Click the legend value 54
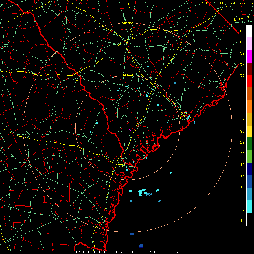The image size is (254, 254). pyautogui.click(x=242, y=64)
